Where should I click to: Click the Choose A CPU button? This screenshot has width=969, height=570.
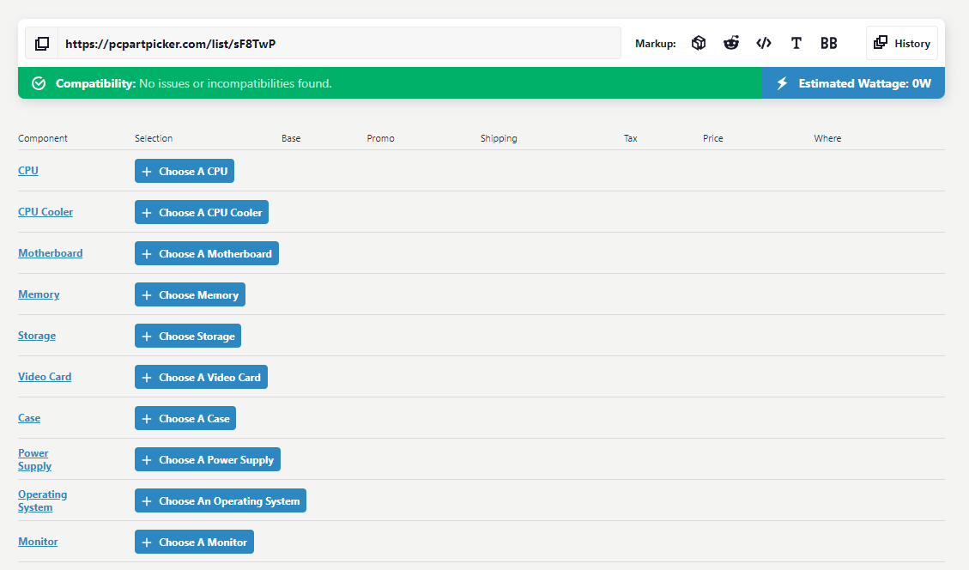185,171
